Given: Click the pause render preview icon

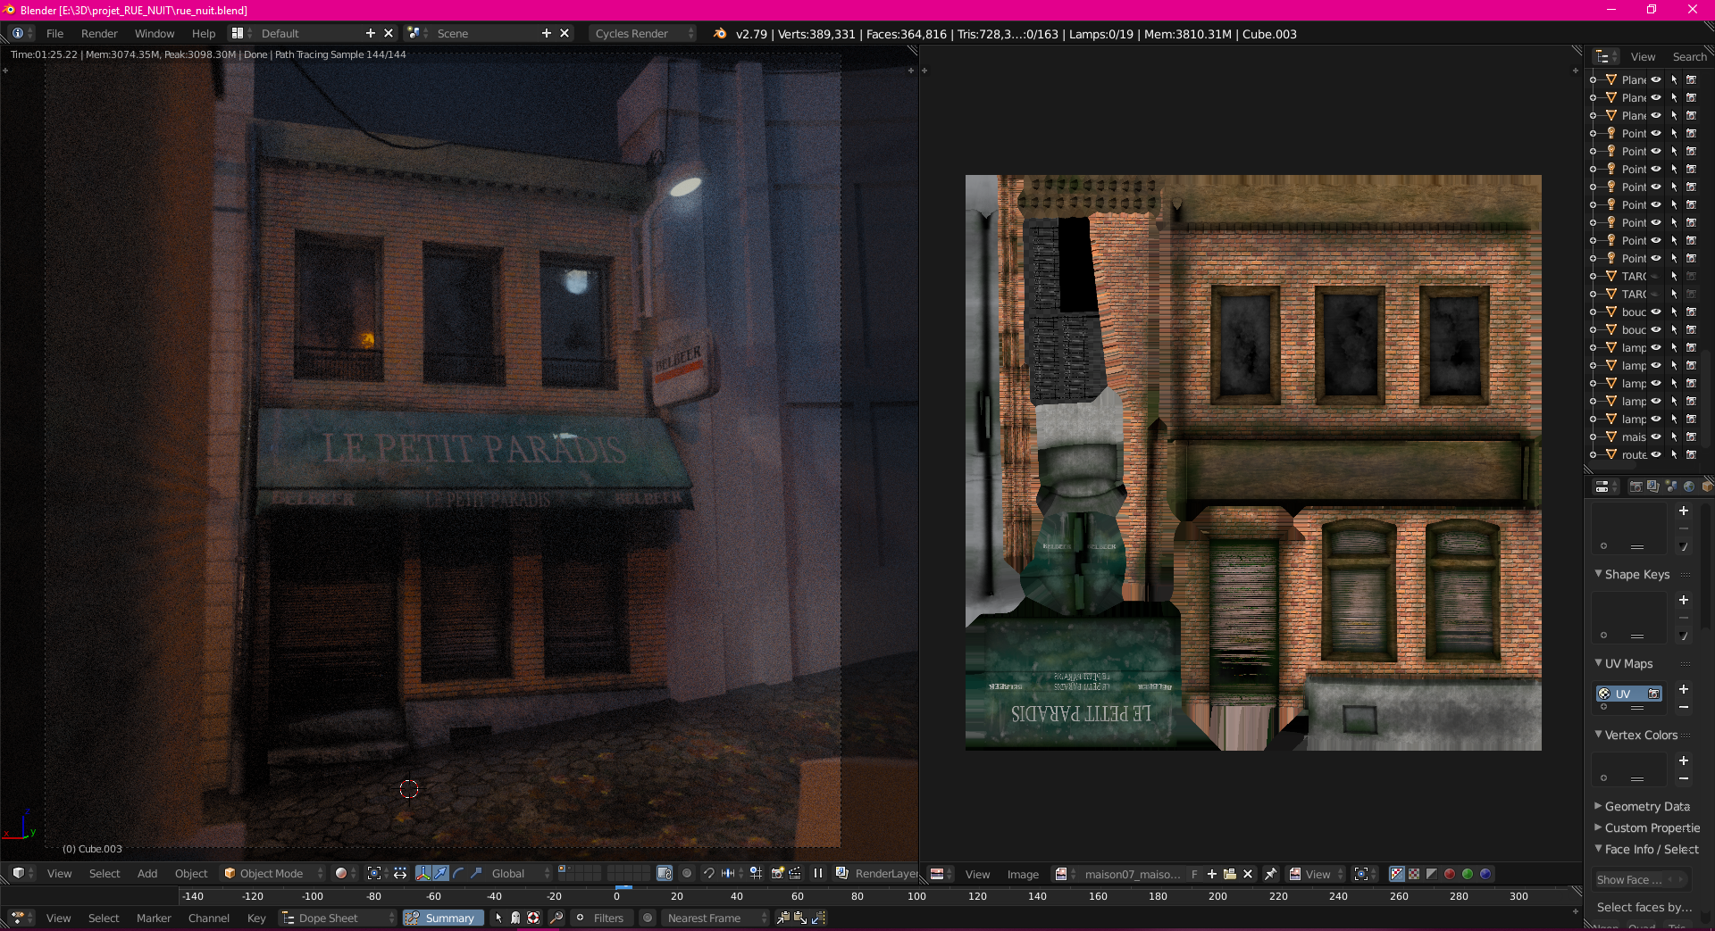Looking at the screenshot, I should (817, 873).
